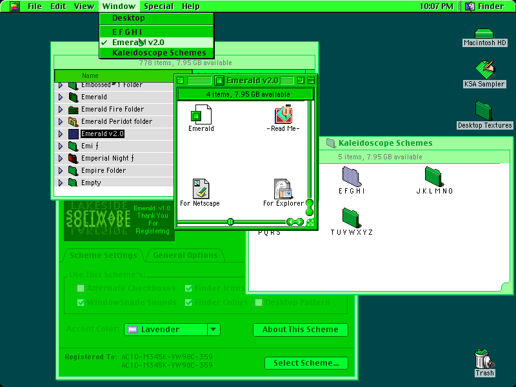
Task: Open the View menu
Action: click(84, 6)
